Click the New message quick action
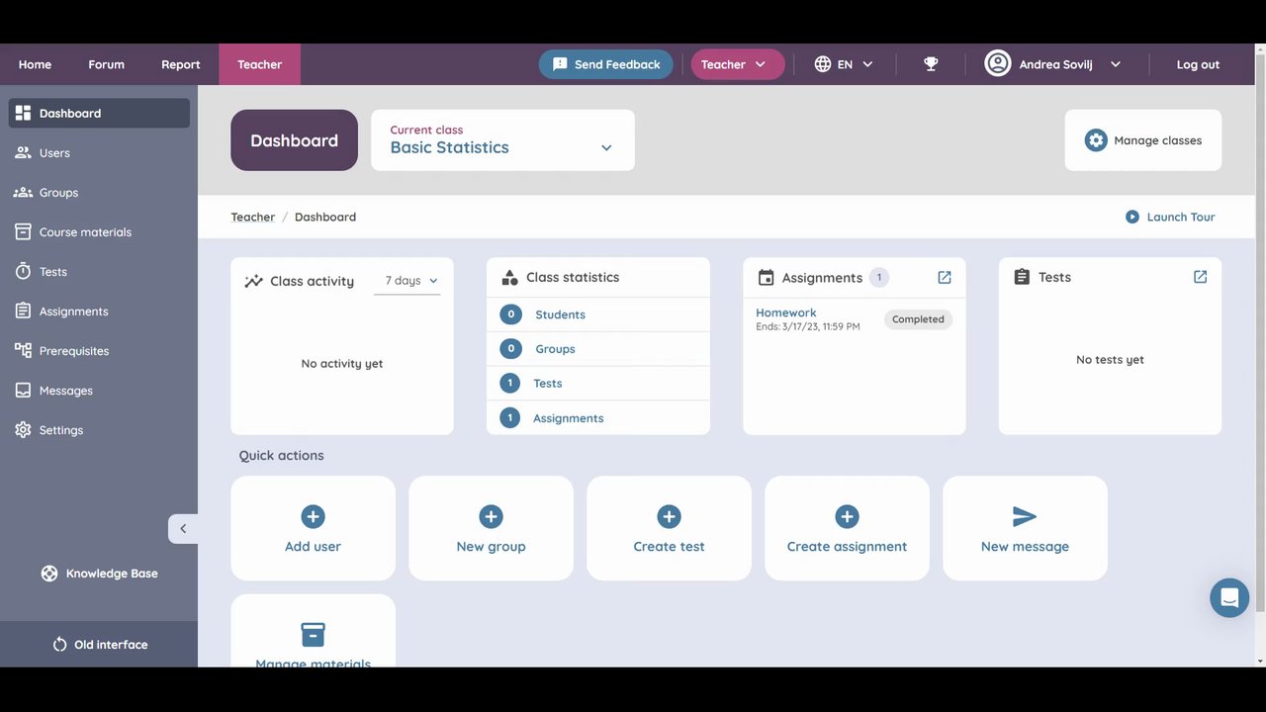Image resolution: width=1266 pixels, height=712 pixels. click(x=1025, y=528)
